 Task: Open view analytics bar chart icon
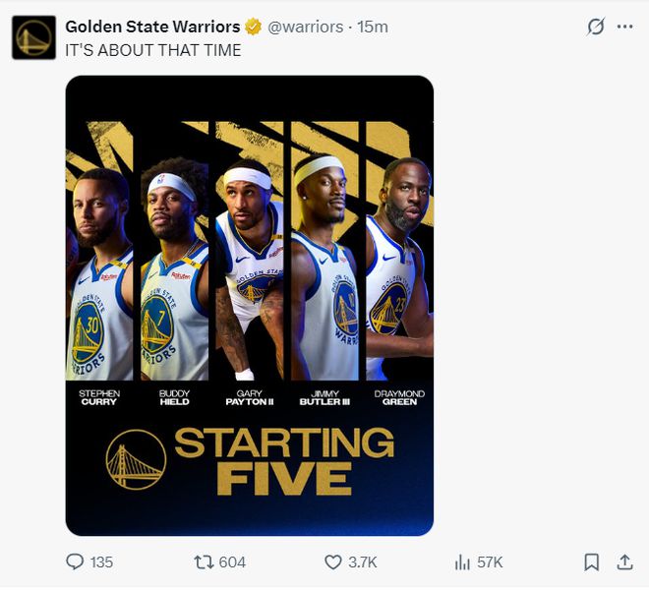click(x=463, y=562)
